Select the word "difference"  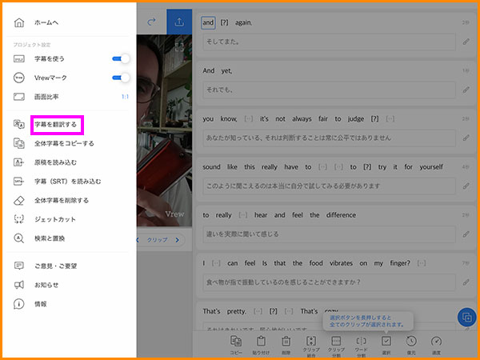tap(341, 215)
